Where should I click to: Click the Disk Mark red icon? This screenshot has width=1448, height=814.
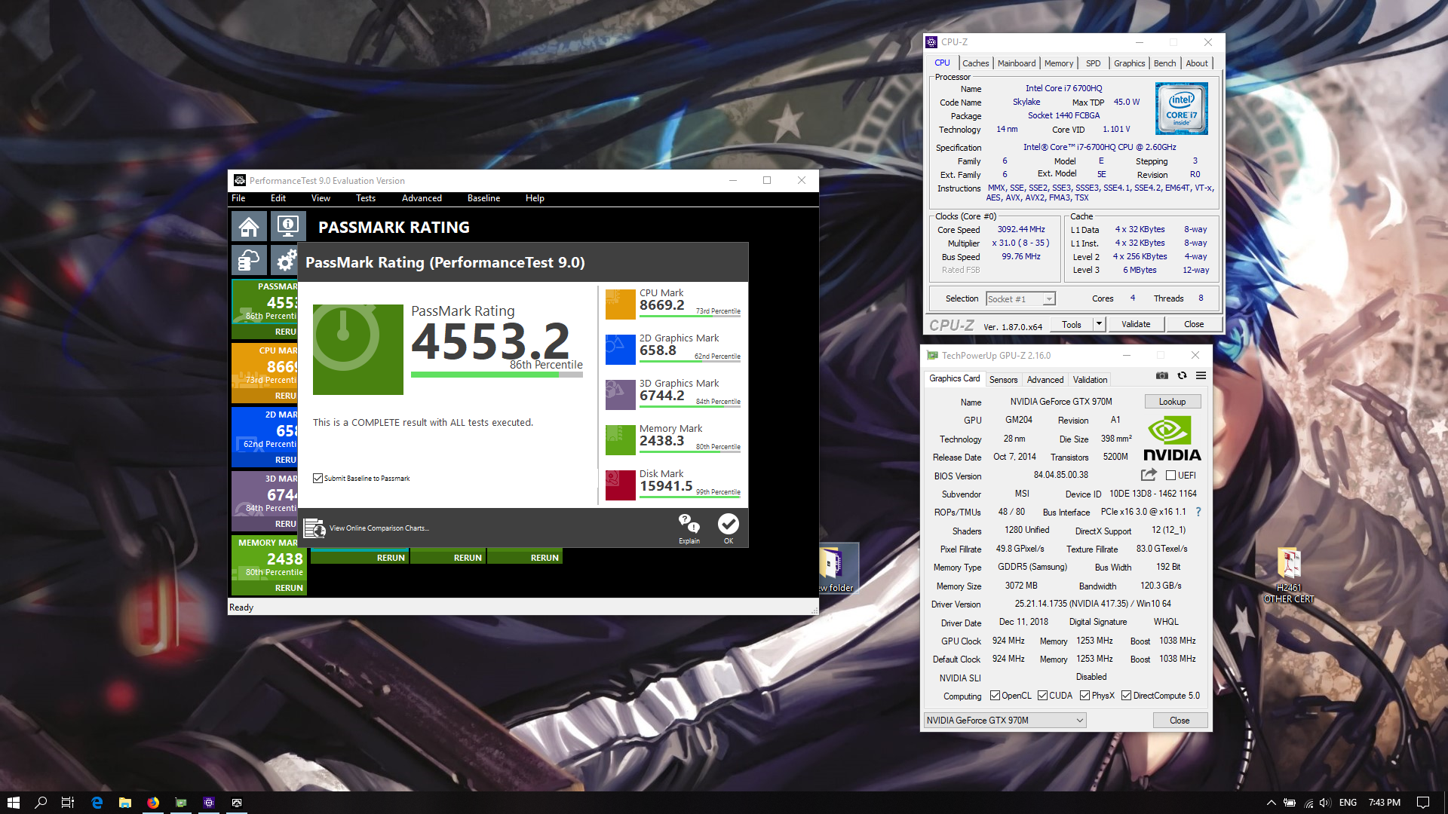620,485
